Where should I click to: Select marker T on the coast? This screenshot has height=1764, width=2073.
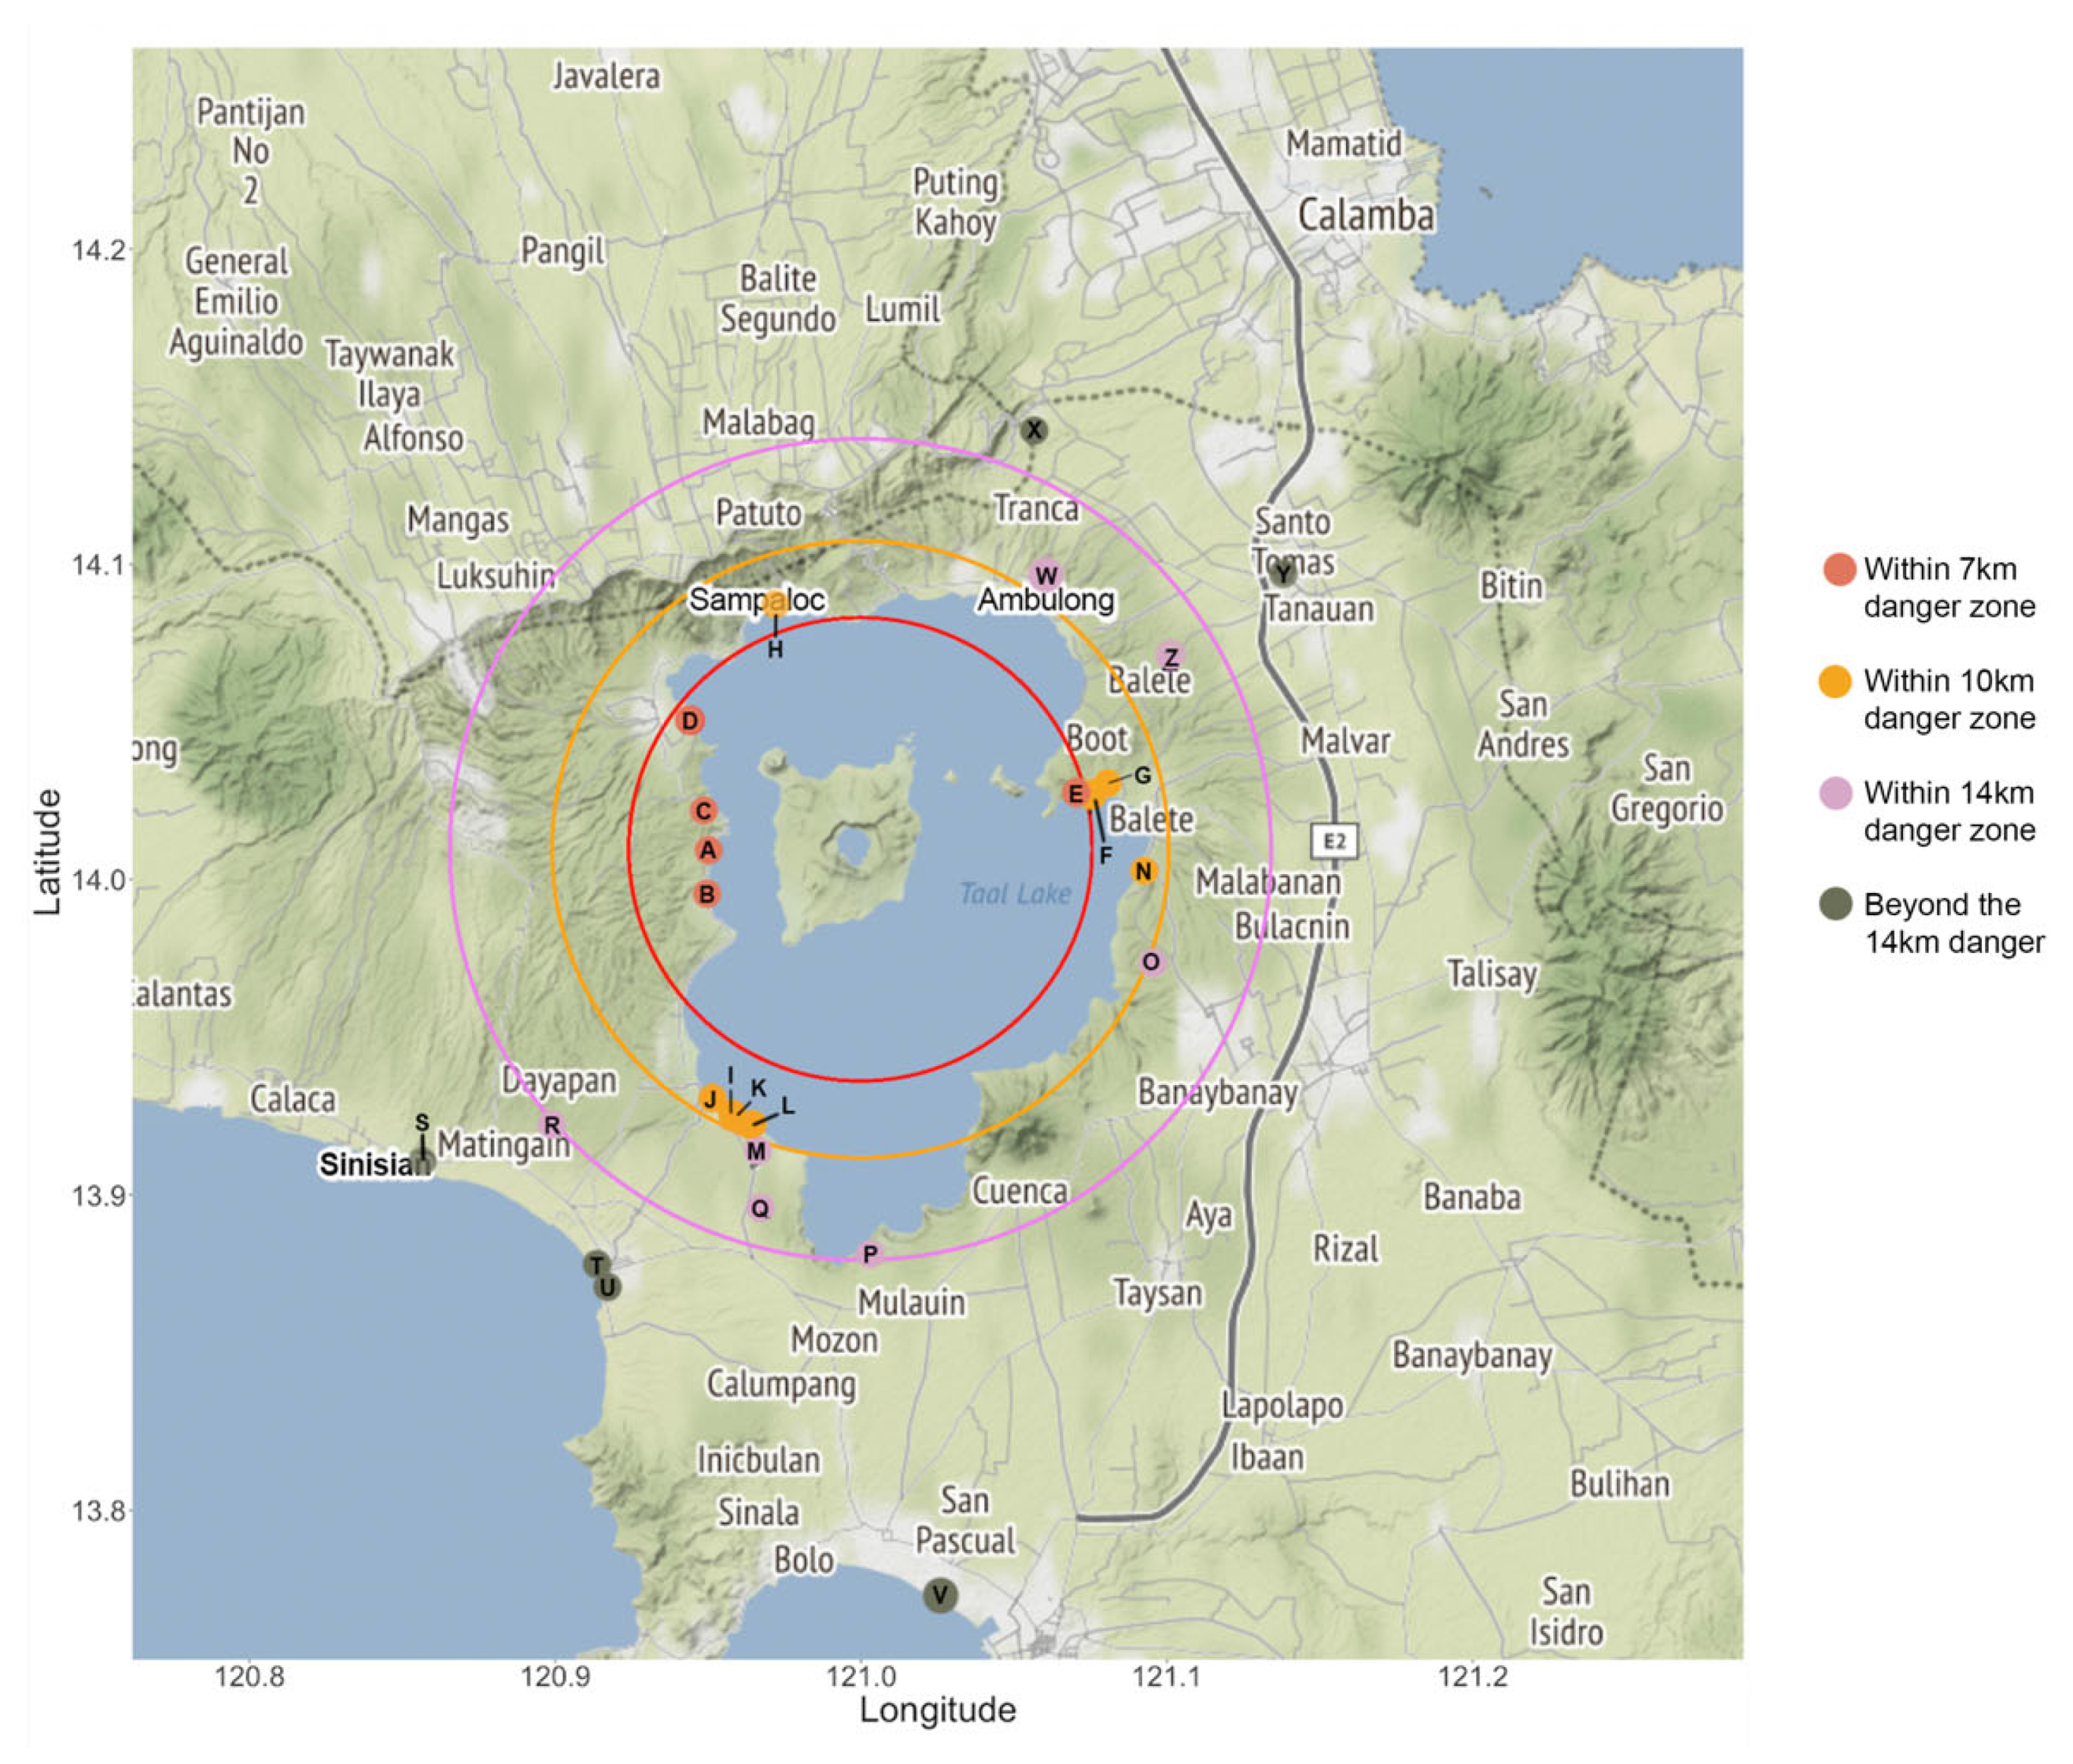(596, 1263)
